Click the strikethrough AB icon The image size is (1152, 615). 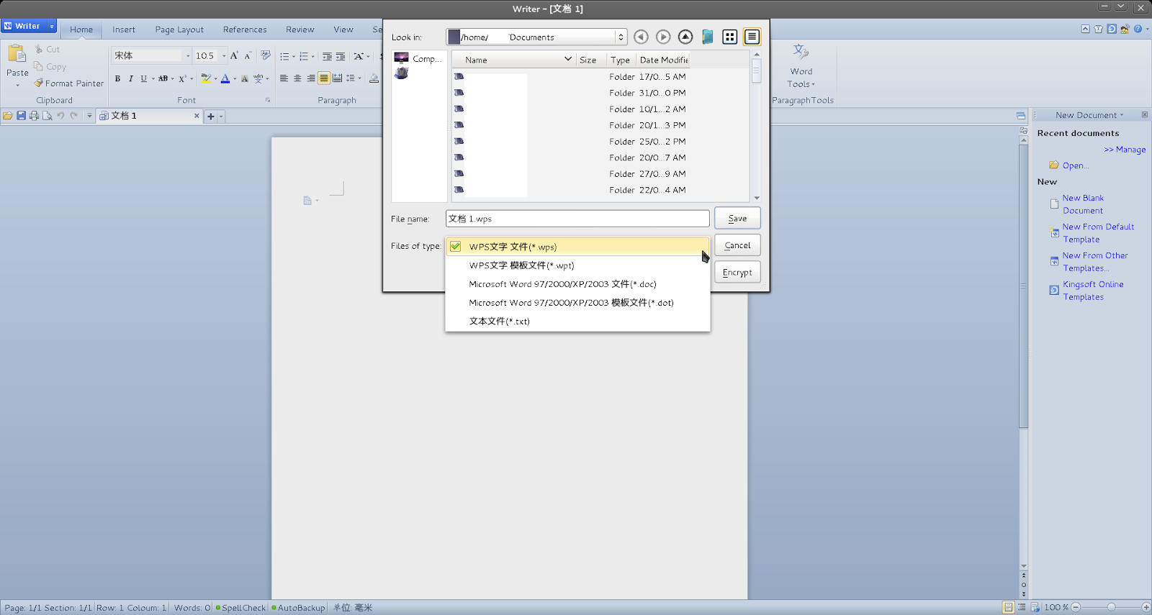(163, 78)
